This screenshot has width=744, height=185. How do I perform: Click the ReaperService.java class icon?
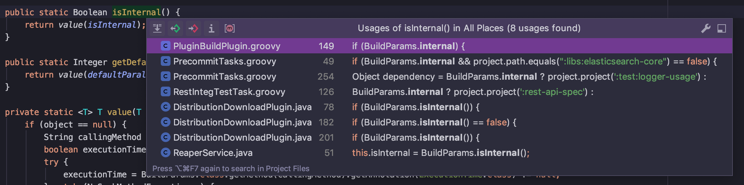[x=165, y=153]
